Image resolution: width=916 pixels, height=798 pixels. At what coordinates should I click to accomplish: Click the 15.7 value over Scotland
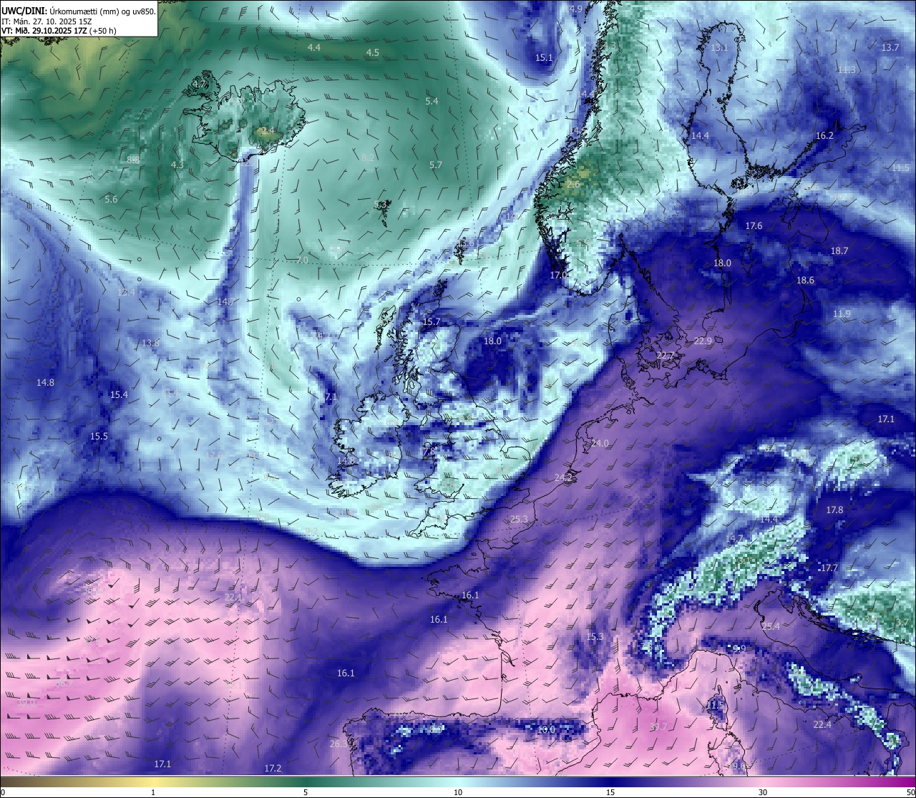point(432,323)
